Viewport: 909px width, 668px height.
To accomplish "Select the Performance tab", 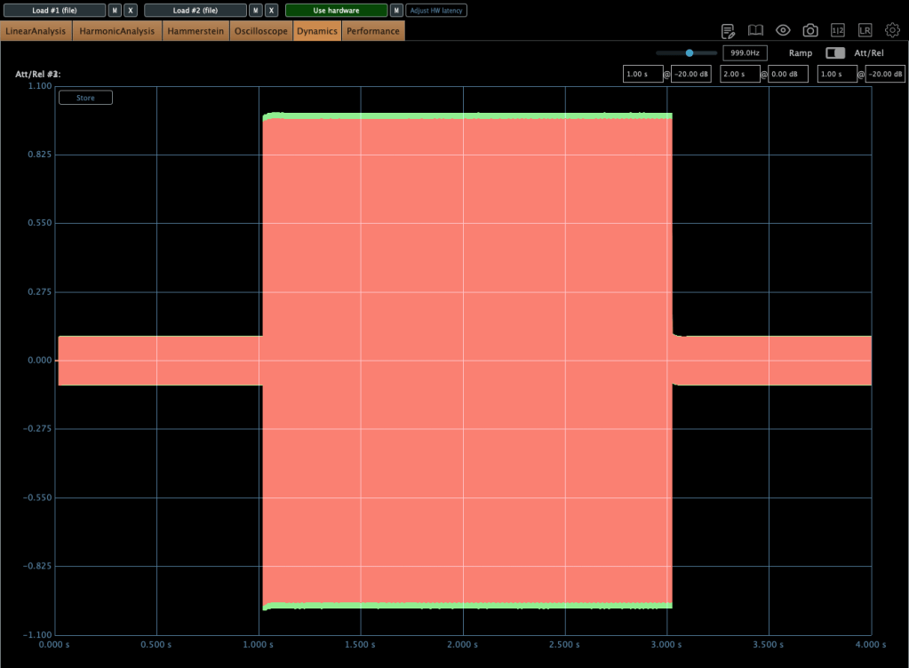I will click(373, 31).
